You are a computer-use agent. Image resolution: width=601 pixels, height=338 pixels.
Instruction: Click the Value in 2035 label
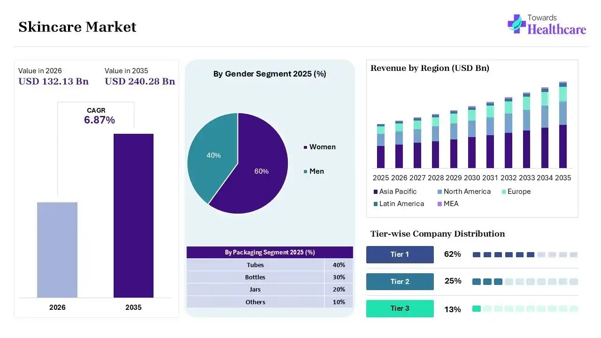(x=126, y=71)
